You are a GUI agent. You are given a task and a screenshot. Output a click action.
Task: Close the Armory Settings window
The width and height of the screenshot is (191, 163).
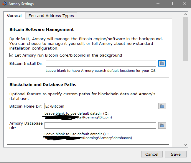click(185, 4)
